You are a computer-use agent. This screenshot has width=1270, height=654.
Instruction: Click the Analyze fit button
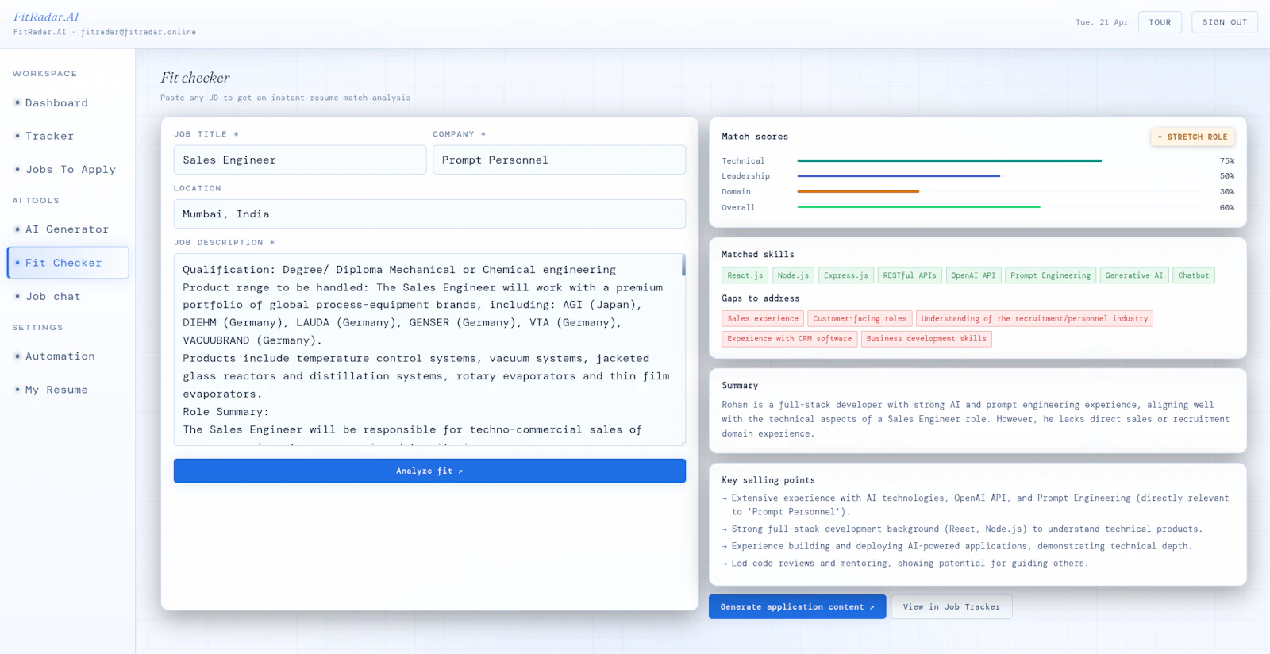coord(429,471)
